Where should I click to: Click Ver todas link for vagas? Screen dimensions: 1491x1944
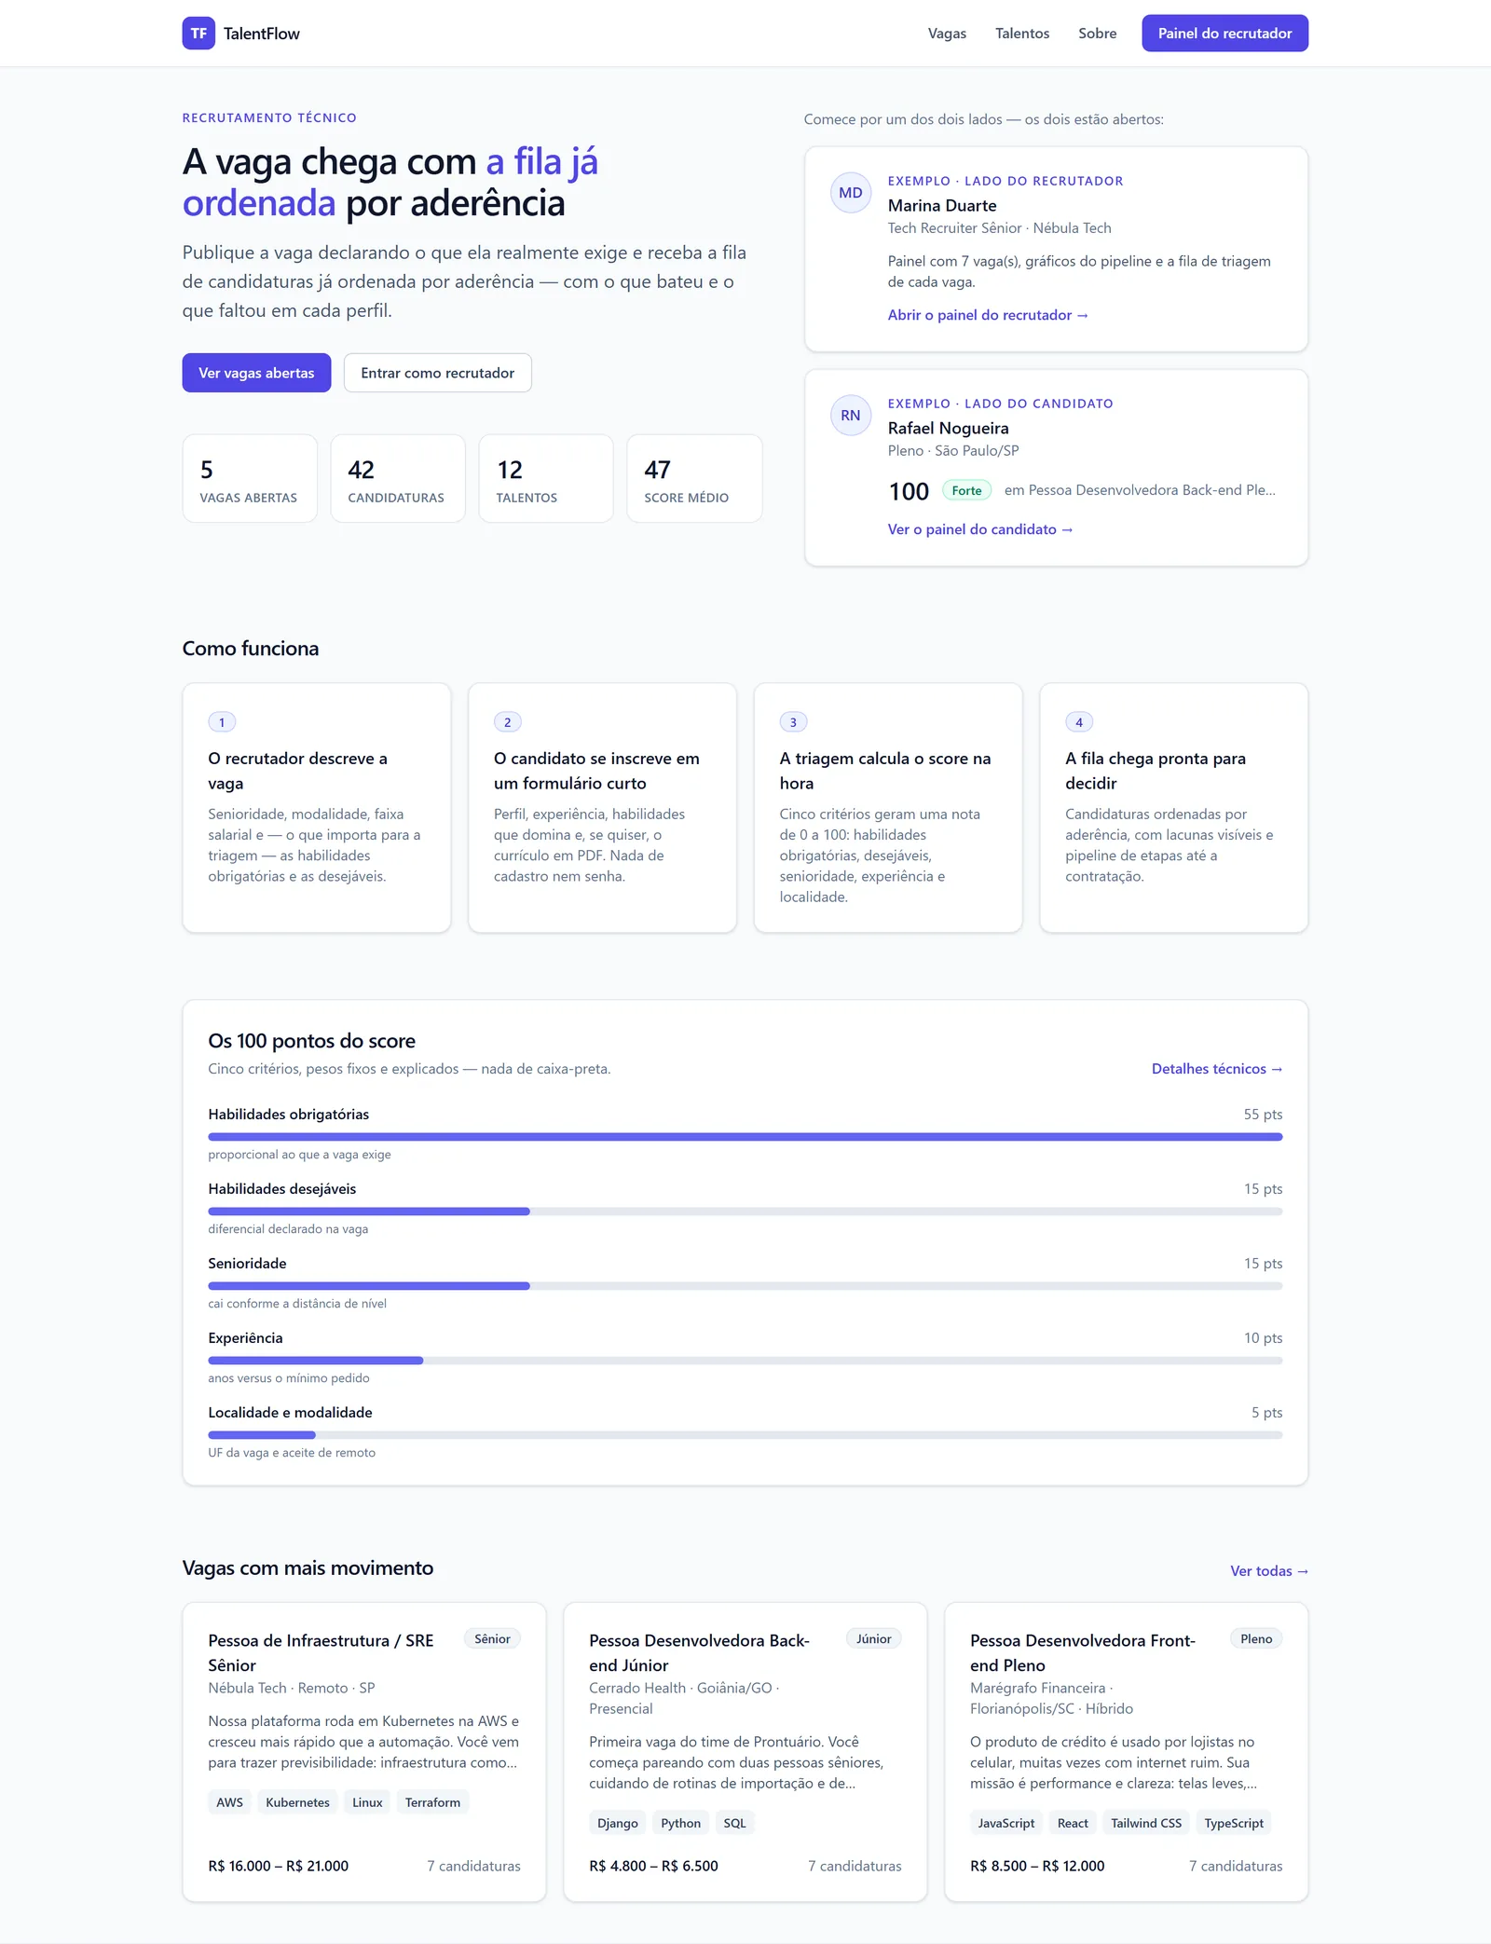tap(1269, 1571)
